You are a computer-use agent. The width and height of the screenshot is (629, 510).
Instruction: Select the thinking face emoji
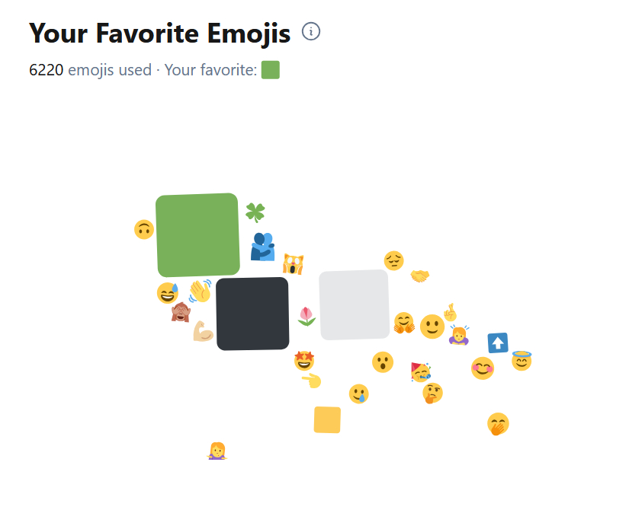click(432, 394)
